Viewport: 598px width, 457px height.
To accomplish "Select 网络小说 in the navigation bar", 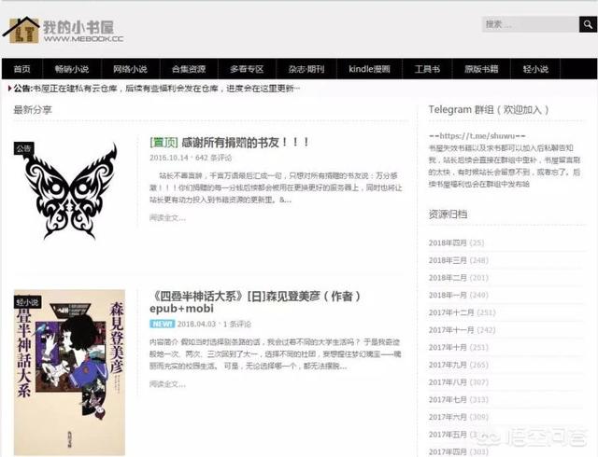I will pos(130,69).
